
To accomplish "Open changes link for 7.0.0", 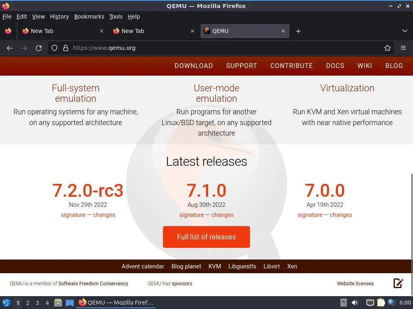I will coord(341,215).
